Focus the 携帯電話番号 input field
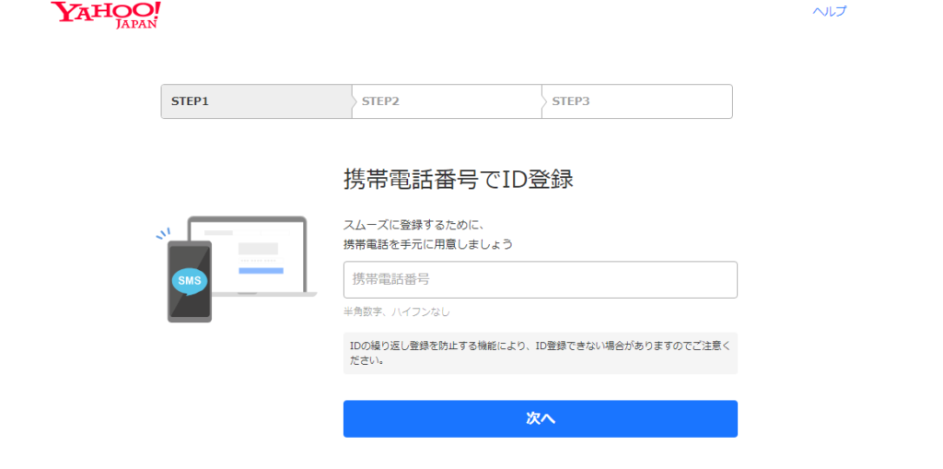The width and height of the screenshot is (943, 469). tap(540, 279)
